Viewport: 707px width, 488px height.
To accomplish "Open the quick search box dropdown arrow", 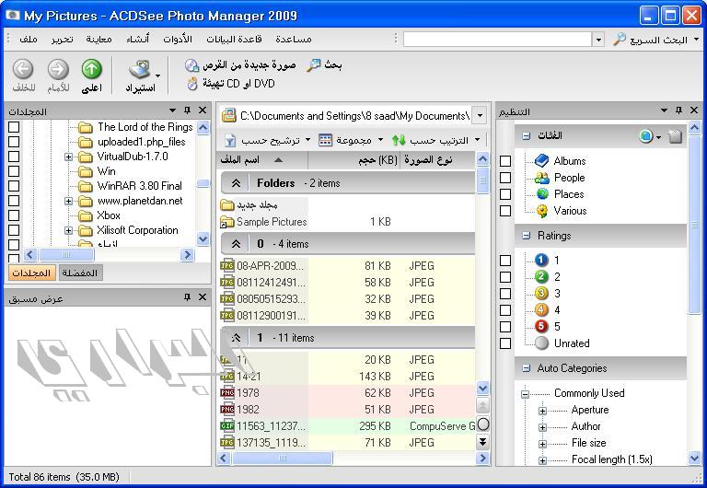I will pyautogui.click(x=598, y=40).
